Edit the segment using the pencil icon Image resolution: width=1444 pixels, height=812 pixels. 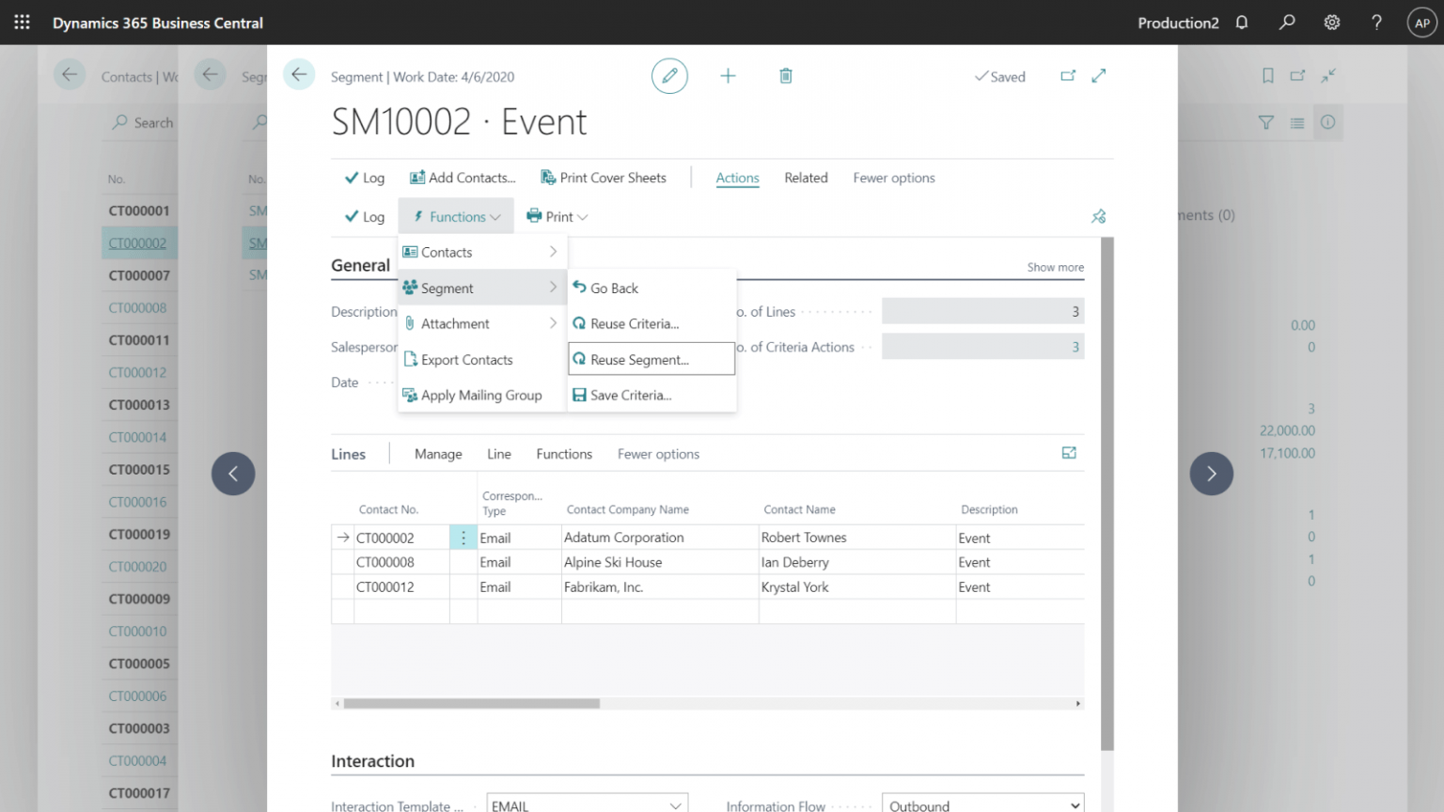coord(669,75)
